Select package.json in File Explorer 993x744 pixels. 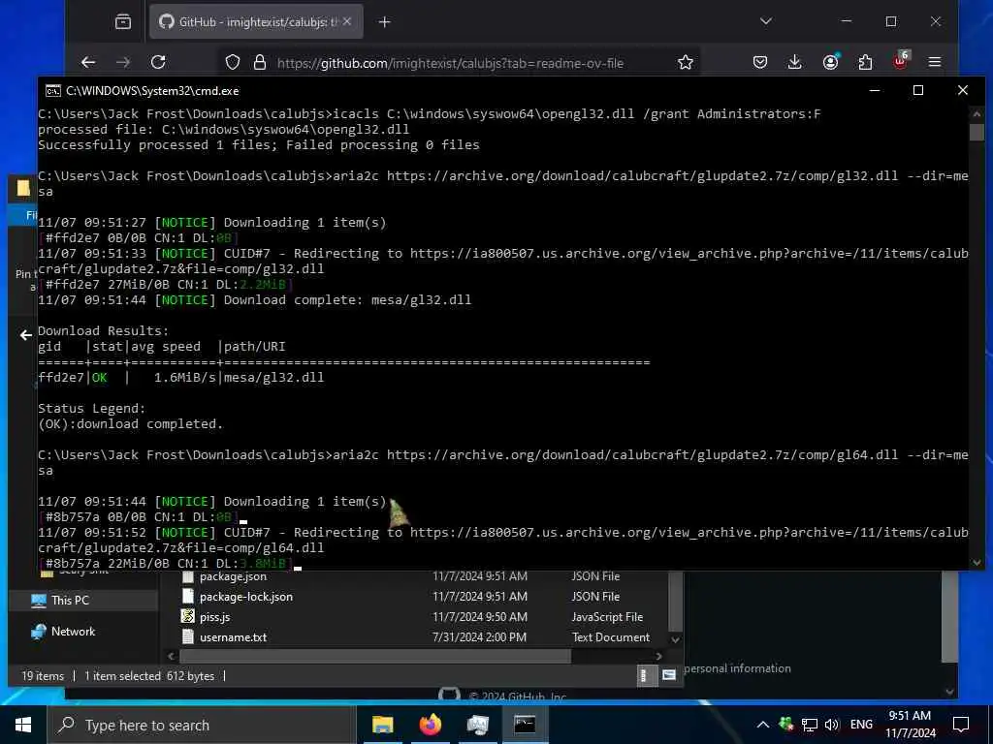pyautogui.click(x=233, y=576)
